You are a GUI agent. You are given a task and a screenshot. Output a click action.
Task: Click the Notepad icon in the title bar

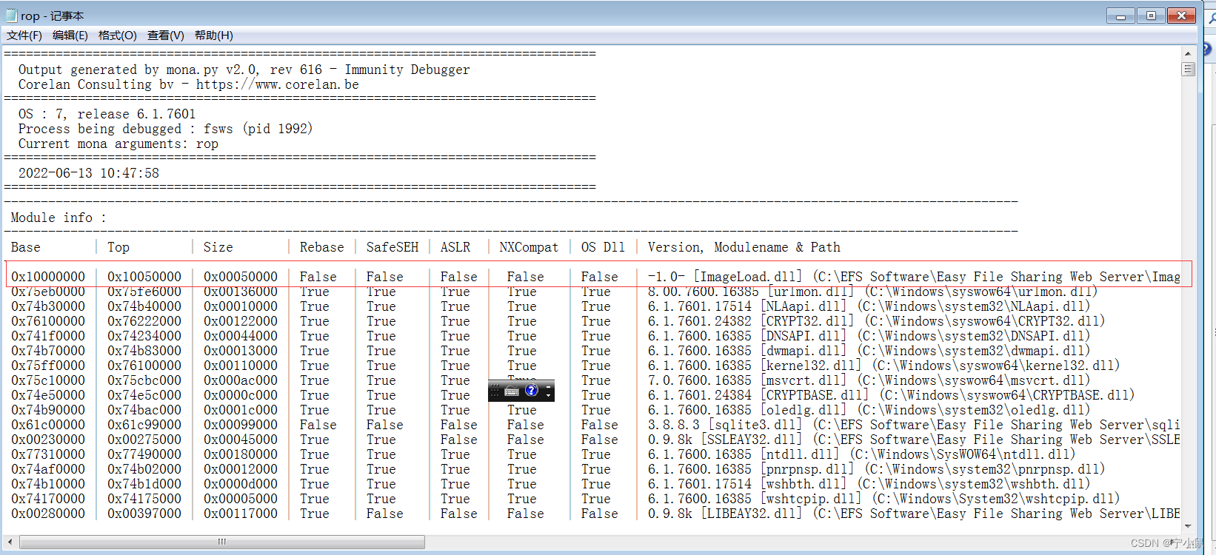pyautogui.click(x=10, y=16)
